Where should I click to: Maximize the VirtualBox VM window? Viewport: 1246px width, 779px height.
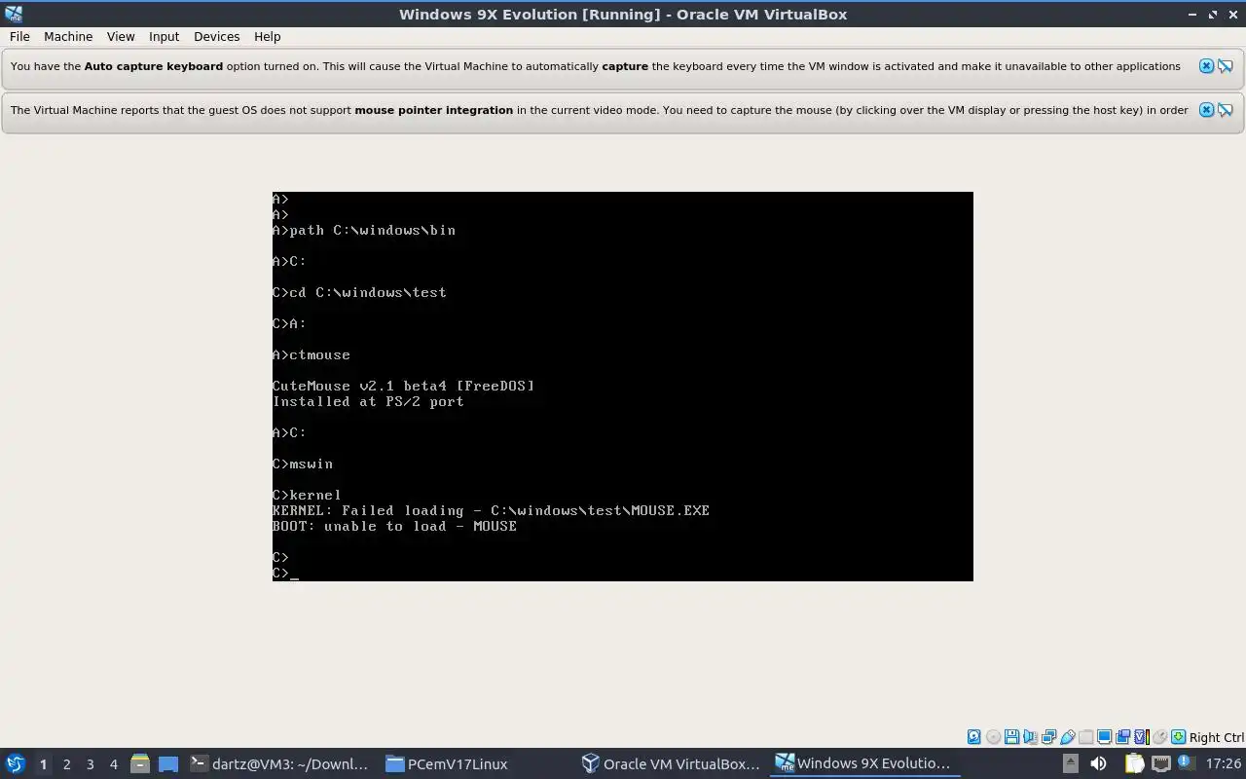click(x=1213, y=15)
